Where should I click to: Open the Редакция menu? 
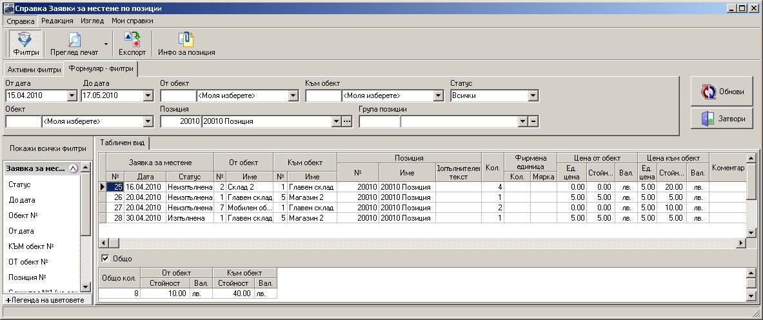coord(57,21)
